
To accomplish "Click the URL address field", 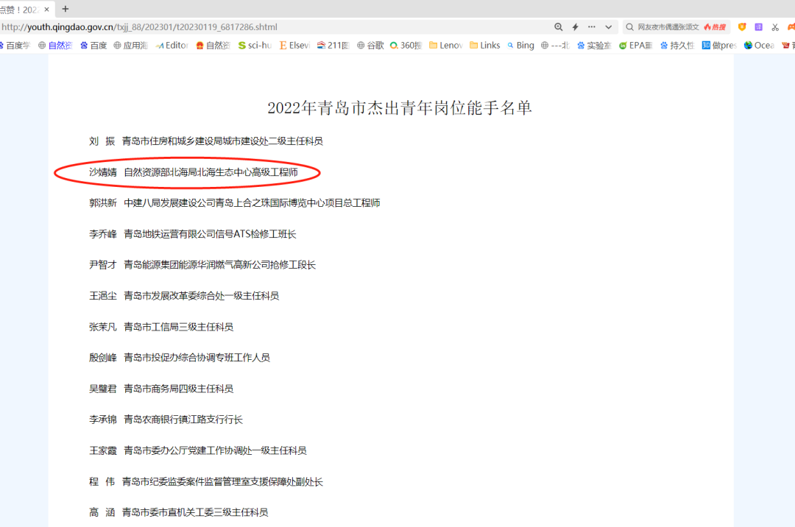I will click(221, 27).
